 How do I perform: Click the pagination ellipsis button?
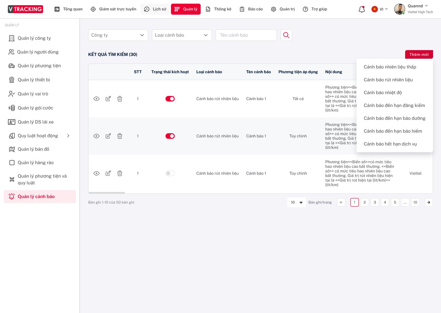tap(405, 202)
